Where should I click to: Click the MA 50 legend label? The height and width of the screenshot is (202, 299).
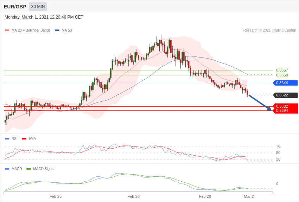tap(66, 30)
